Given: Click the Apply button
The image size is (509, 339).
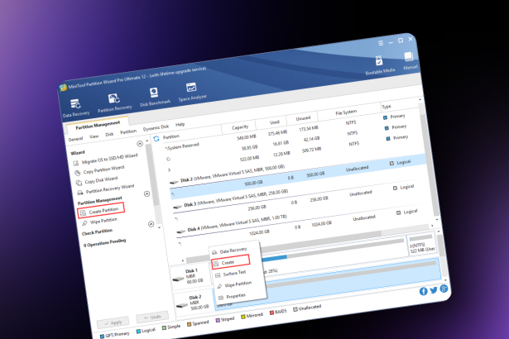Looking at the screenshot, I should 113,322.
